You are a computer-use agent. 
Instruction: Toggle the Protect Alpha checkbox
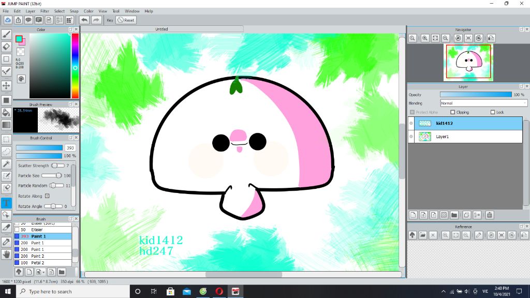(x=412, y=112)
